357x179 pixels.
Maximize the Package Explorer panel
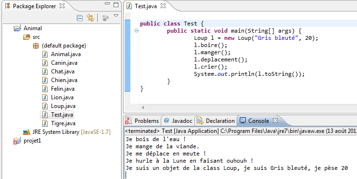coord(116,4)
